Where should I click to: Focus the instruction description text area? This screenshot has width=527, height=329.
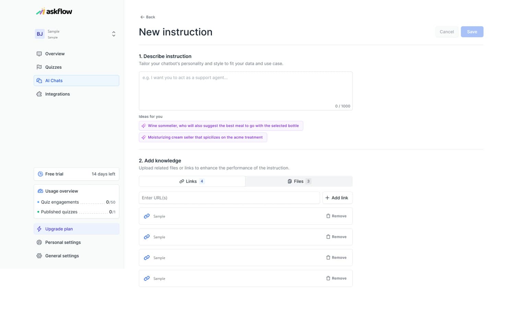[x=246, y=91]
